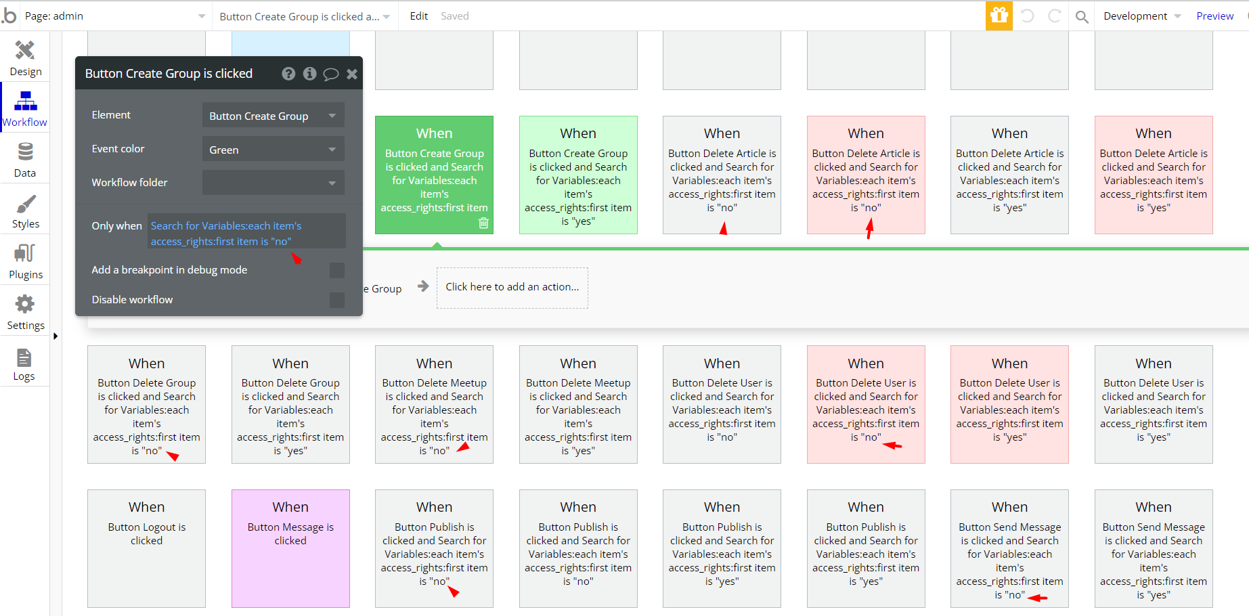Click the info icon in panel header
The height and width of the screenshot is (616, 1249).
(309, 74)
